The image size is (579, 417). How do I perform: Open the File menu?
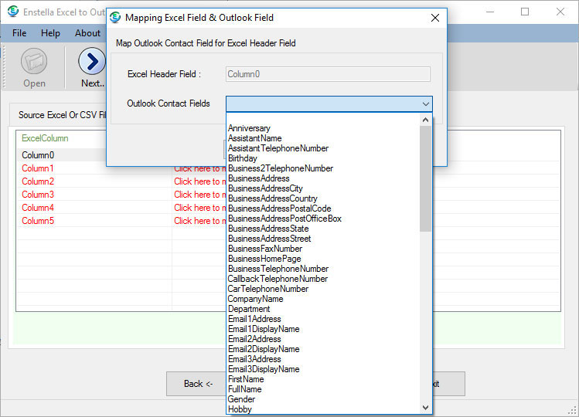[19, 33]
